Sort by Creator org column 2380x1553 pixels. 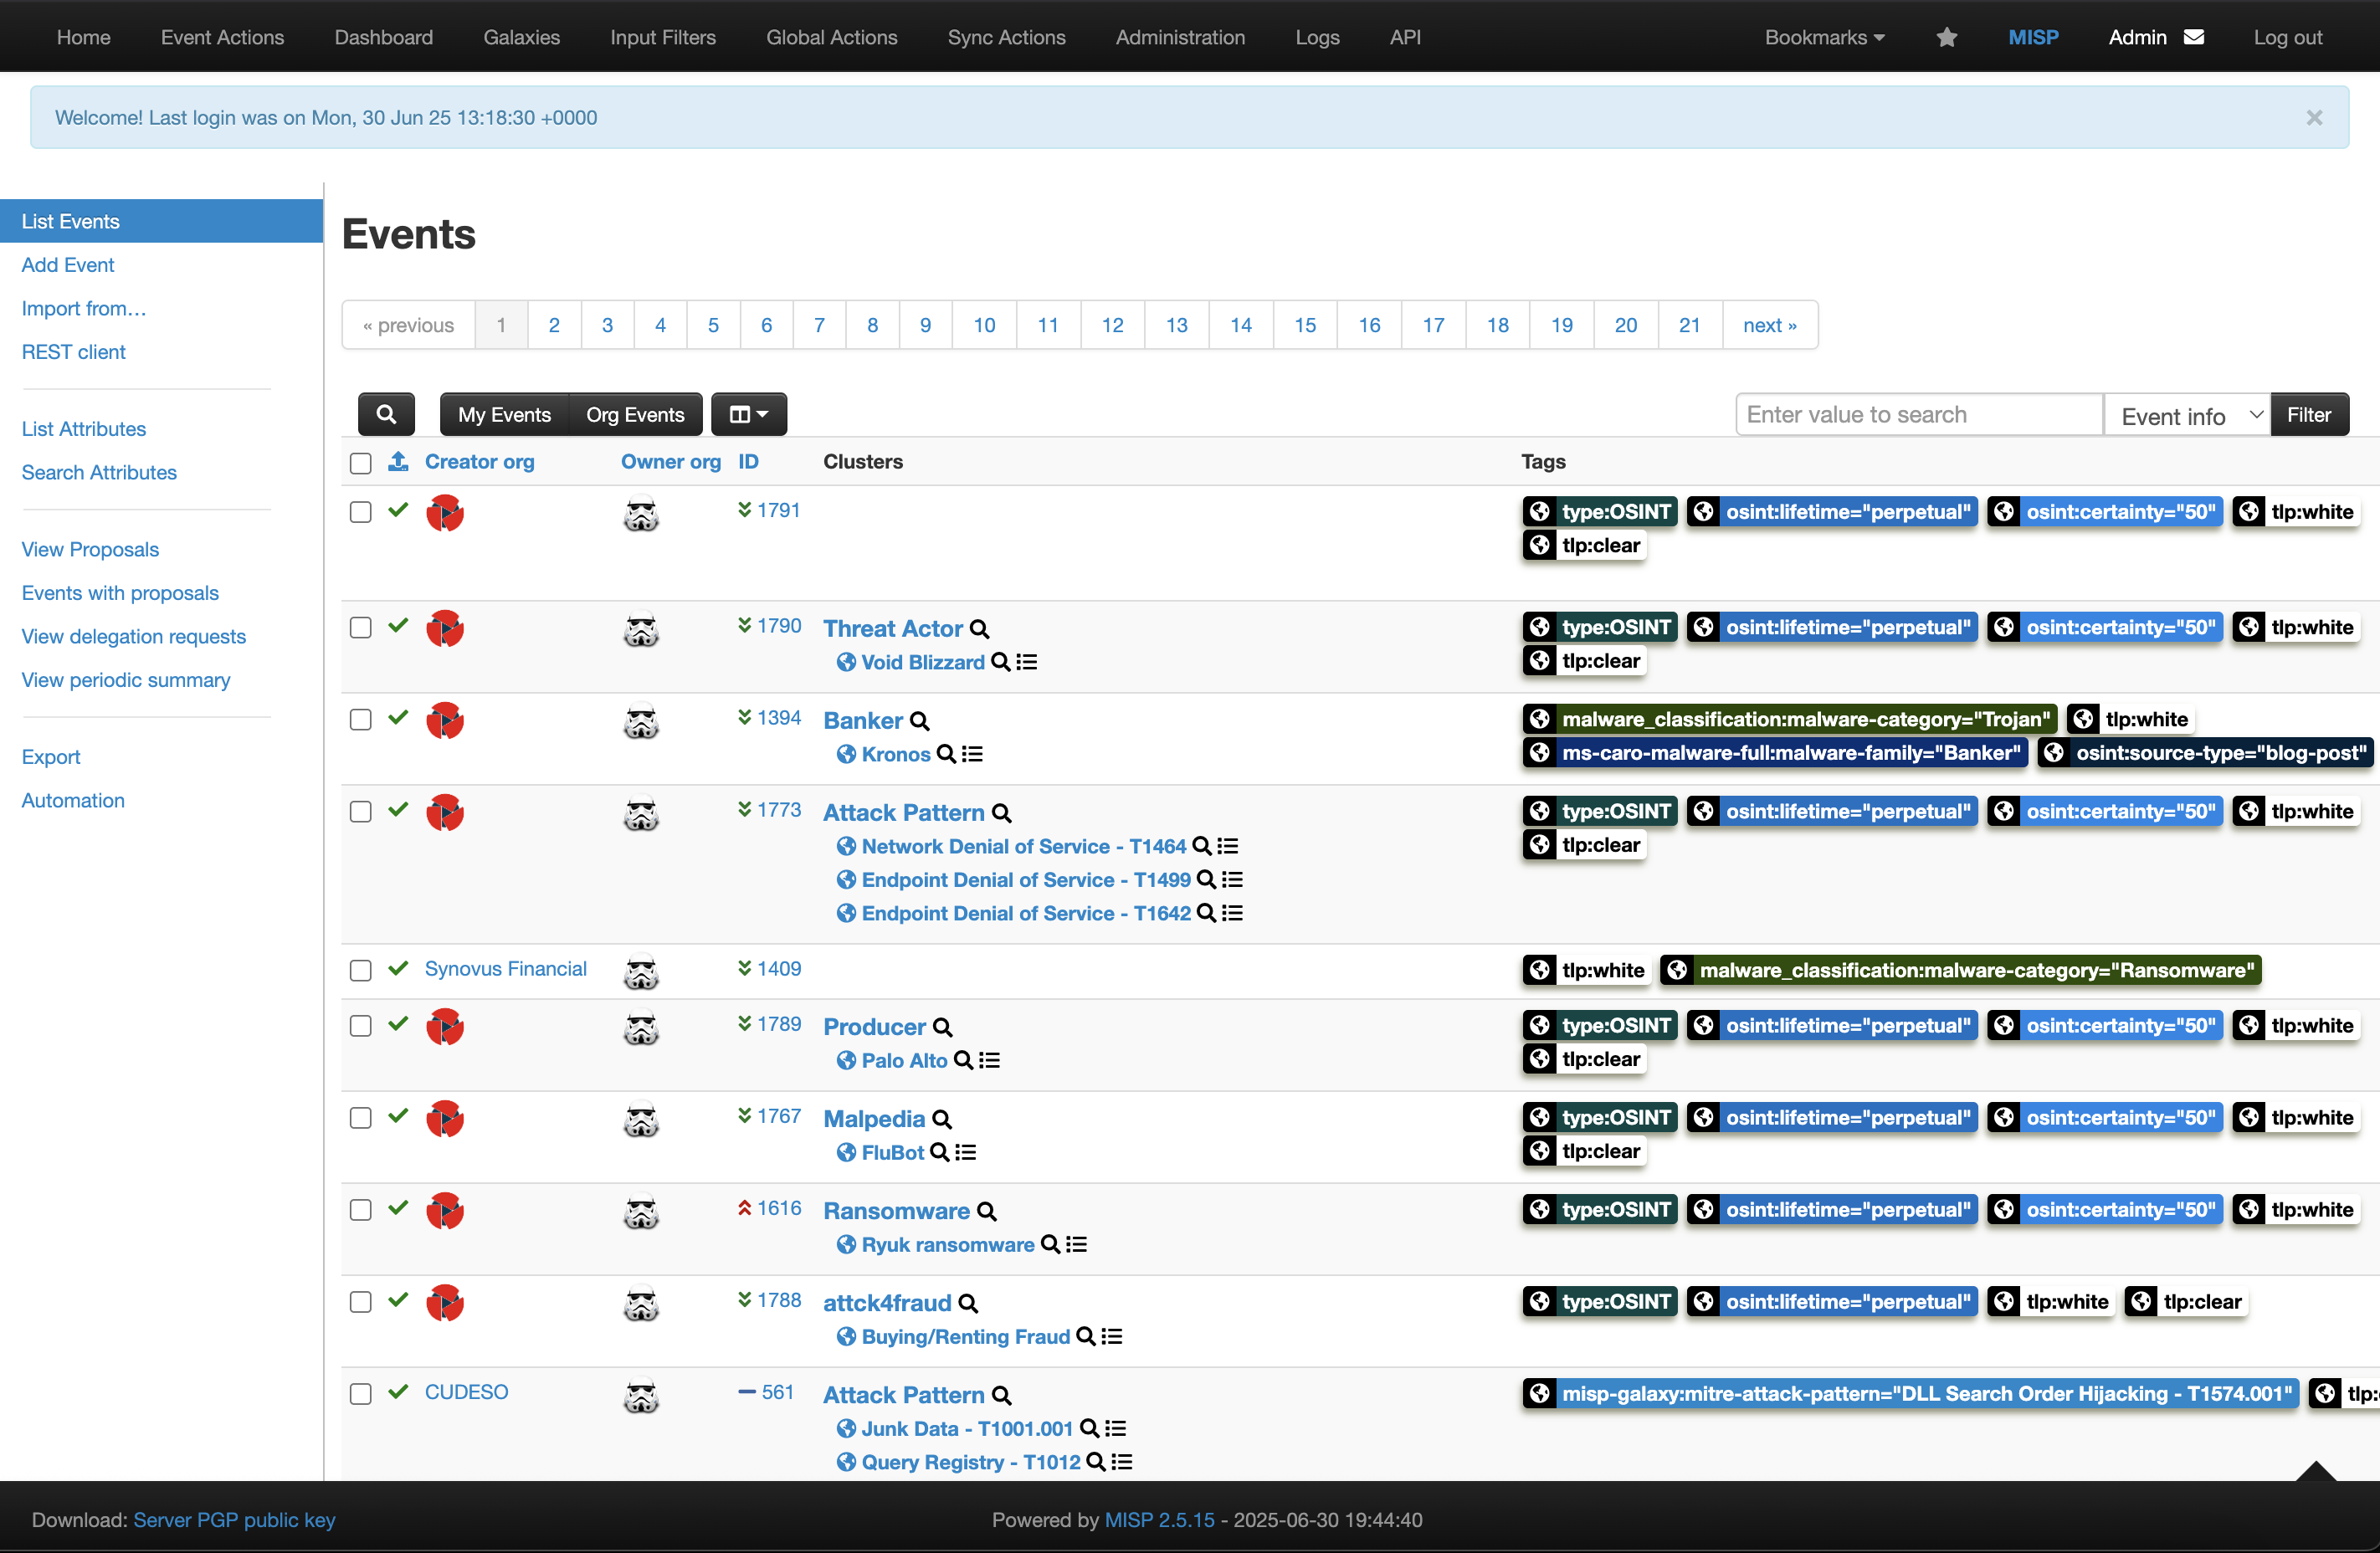pos(480,461)
